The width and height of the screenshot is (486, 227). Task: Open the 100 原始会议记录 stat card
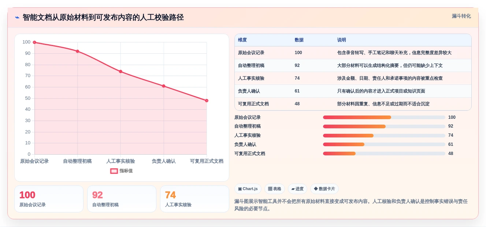(49, 199)
